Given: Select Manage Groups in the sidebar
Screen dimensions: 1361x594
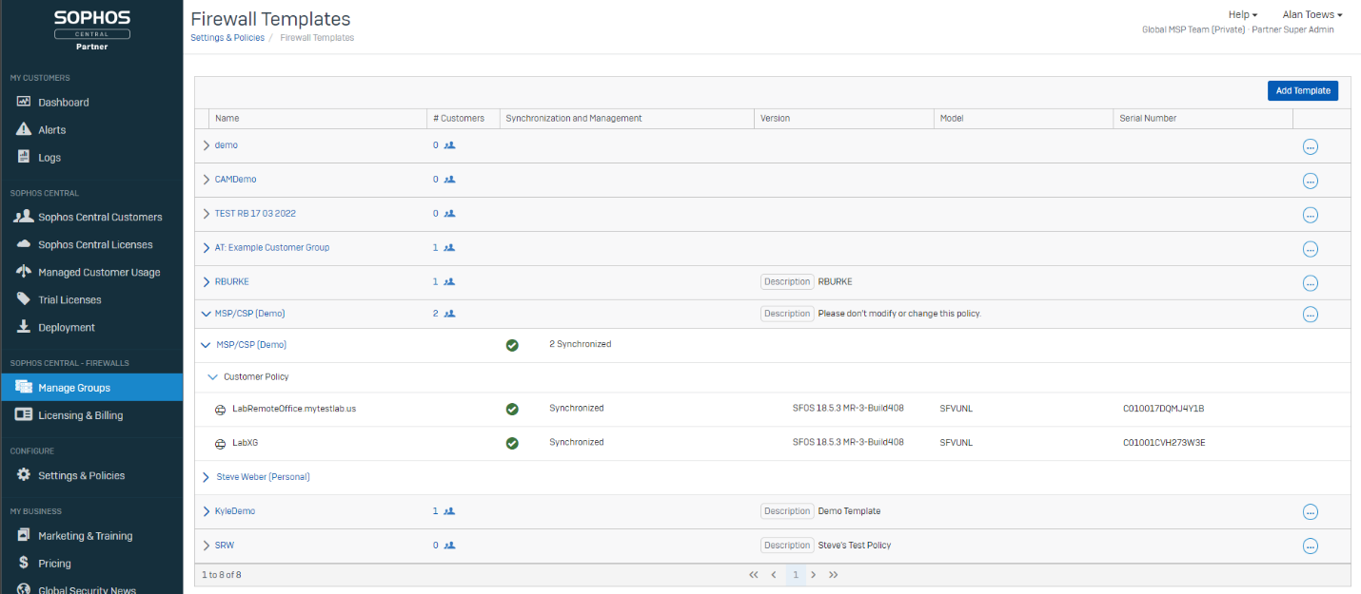Looking at the screenshot, I should [x=74, y=388].
